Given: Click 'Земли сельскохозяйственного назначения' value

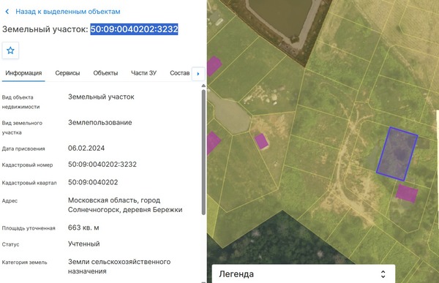Looking at the screenshot, I should [119, 266].
